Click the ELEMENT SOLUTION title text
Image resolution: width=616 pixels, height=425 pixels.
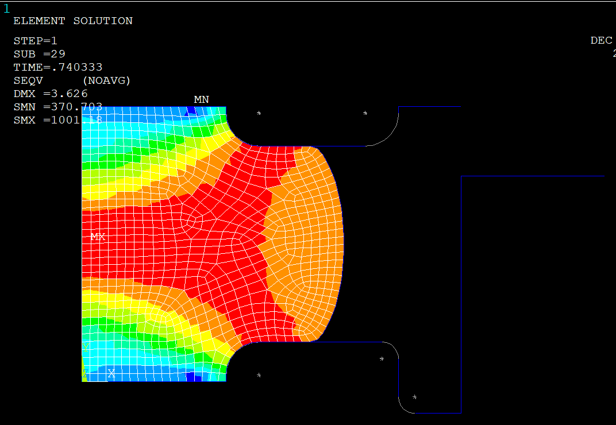73,21
